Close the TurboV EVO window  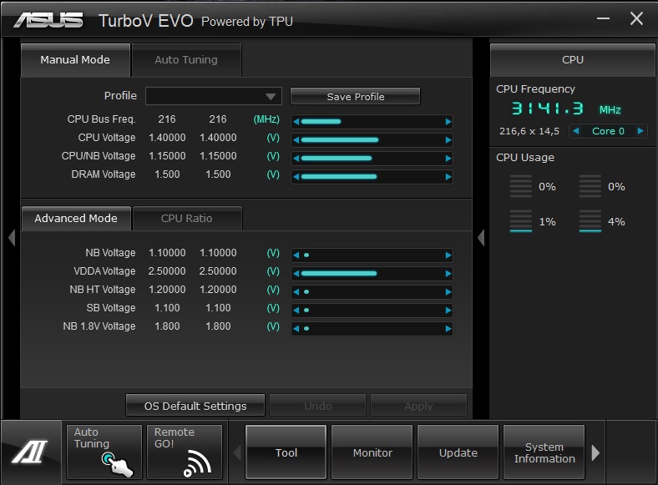point(636,18)
